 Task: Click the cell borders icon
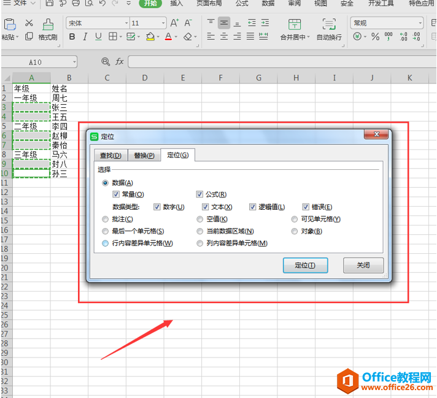coord(112,36)
